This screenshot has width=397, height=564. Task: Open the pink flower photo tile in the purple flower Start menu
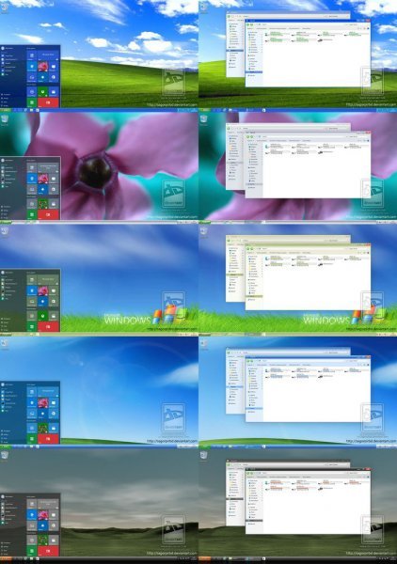(x=43, y=179)
